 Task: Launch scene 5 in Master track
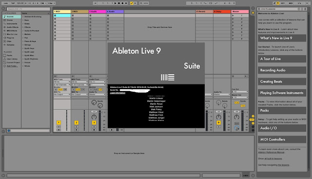click(x=233, y=29)
